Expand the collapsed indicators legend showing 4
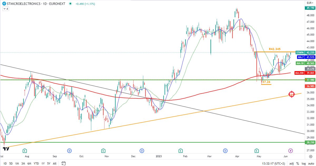 pos(6,9)
